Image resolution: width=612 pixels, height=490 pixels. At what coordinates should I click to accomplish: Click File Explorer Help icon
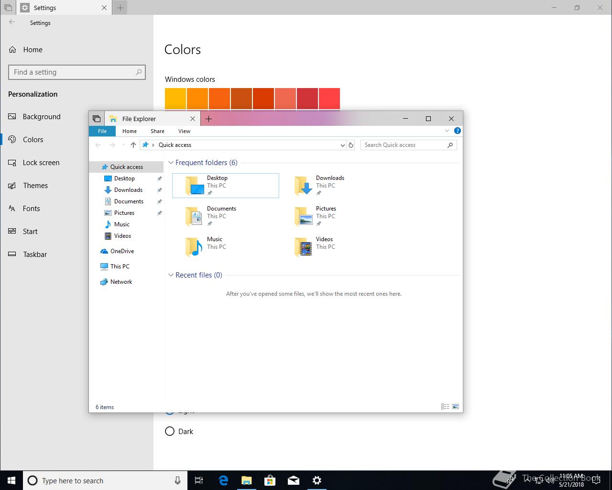click(x=457, y=131)
